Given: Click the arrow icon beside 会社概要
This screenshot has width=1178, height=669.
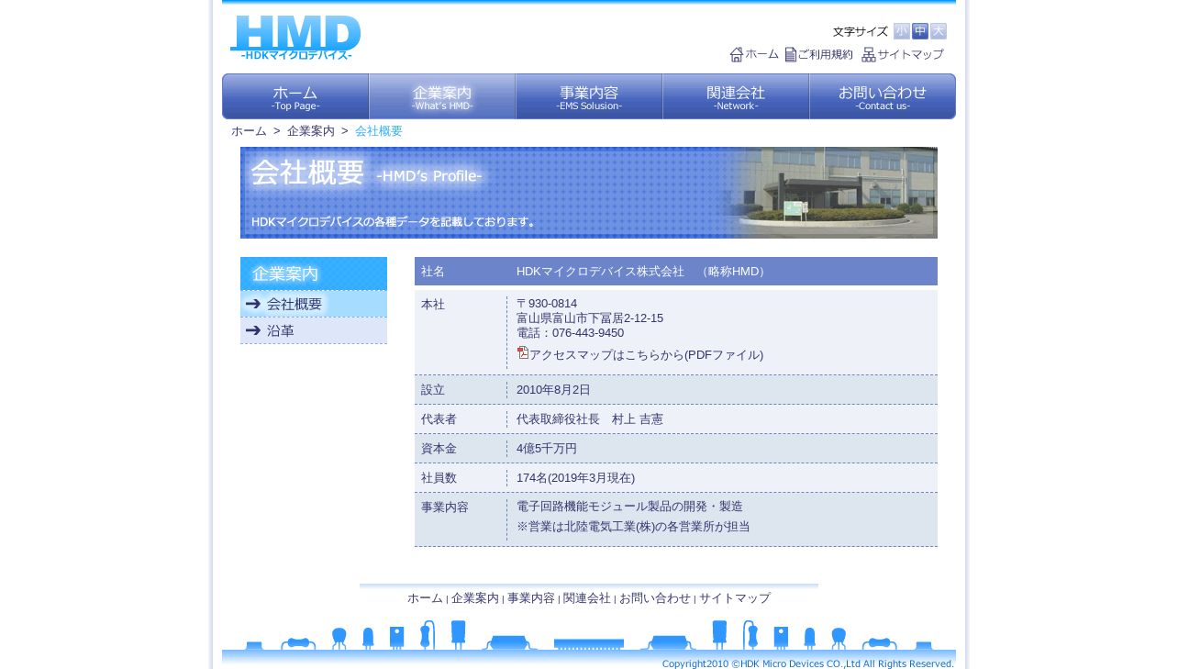Looking at the screenshot, I should (253, 304).
